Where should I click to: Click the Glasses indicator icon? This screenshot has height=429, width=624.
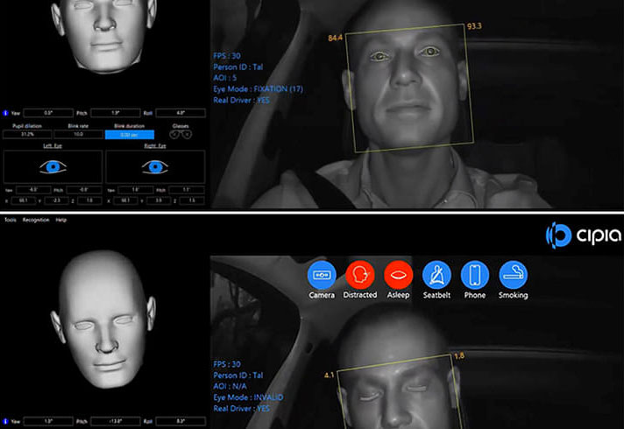coord(181,135)
